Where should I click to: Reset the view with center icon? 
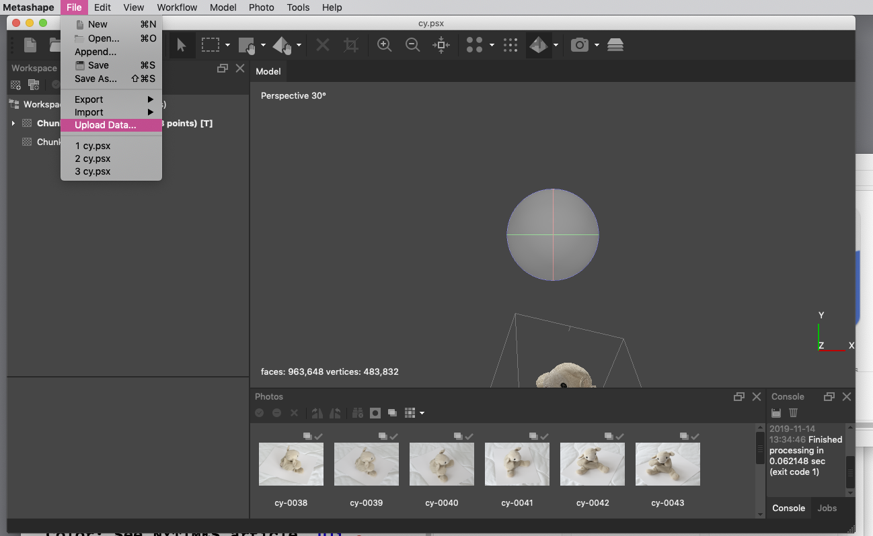point(441,45)
